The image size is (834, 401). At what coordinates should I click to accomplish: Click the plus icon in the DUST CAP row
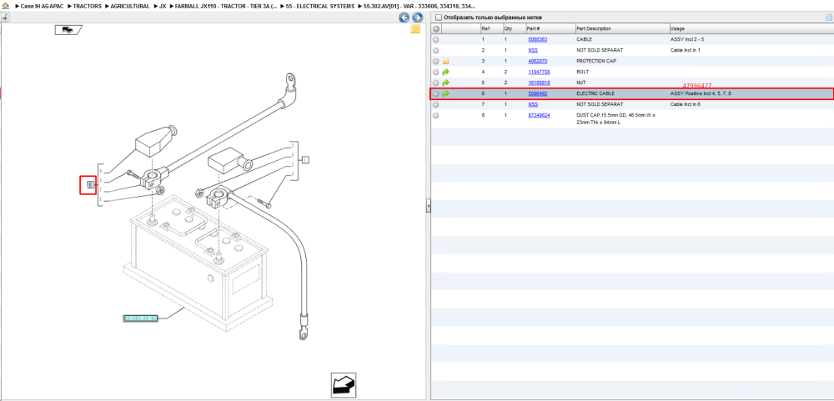click(435, 115)
